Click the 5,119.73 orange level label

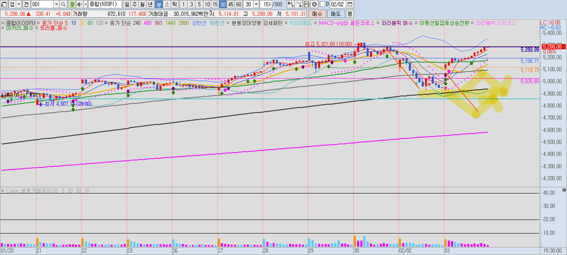tap(530, 69)
